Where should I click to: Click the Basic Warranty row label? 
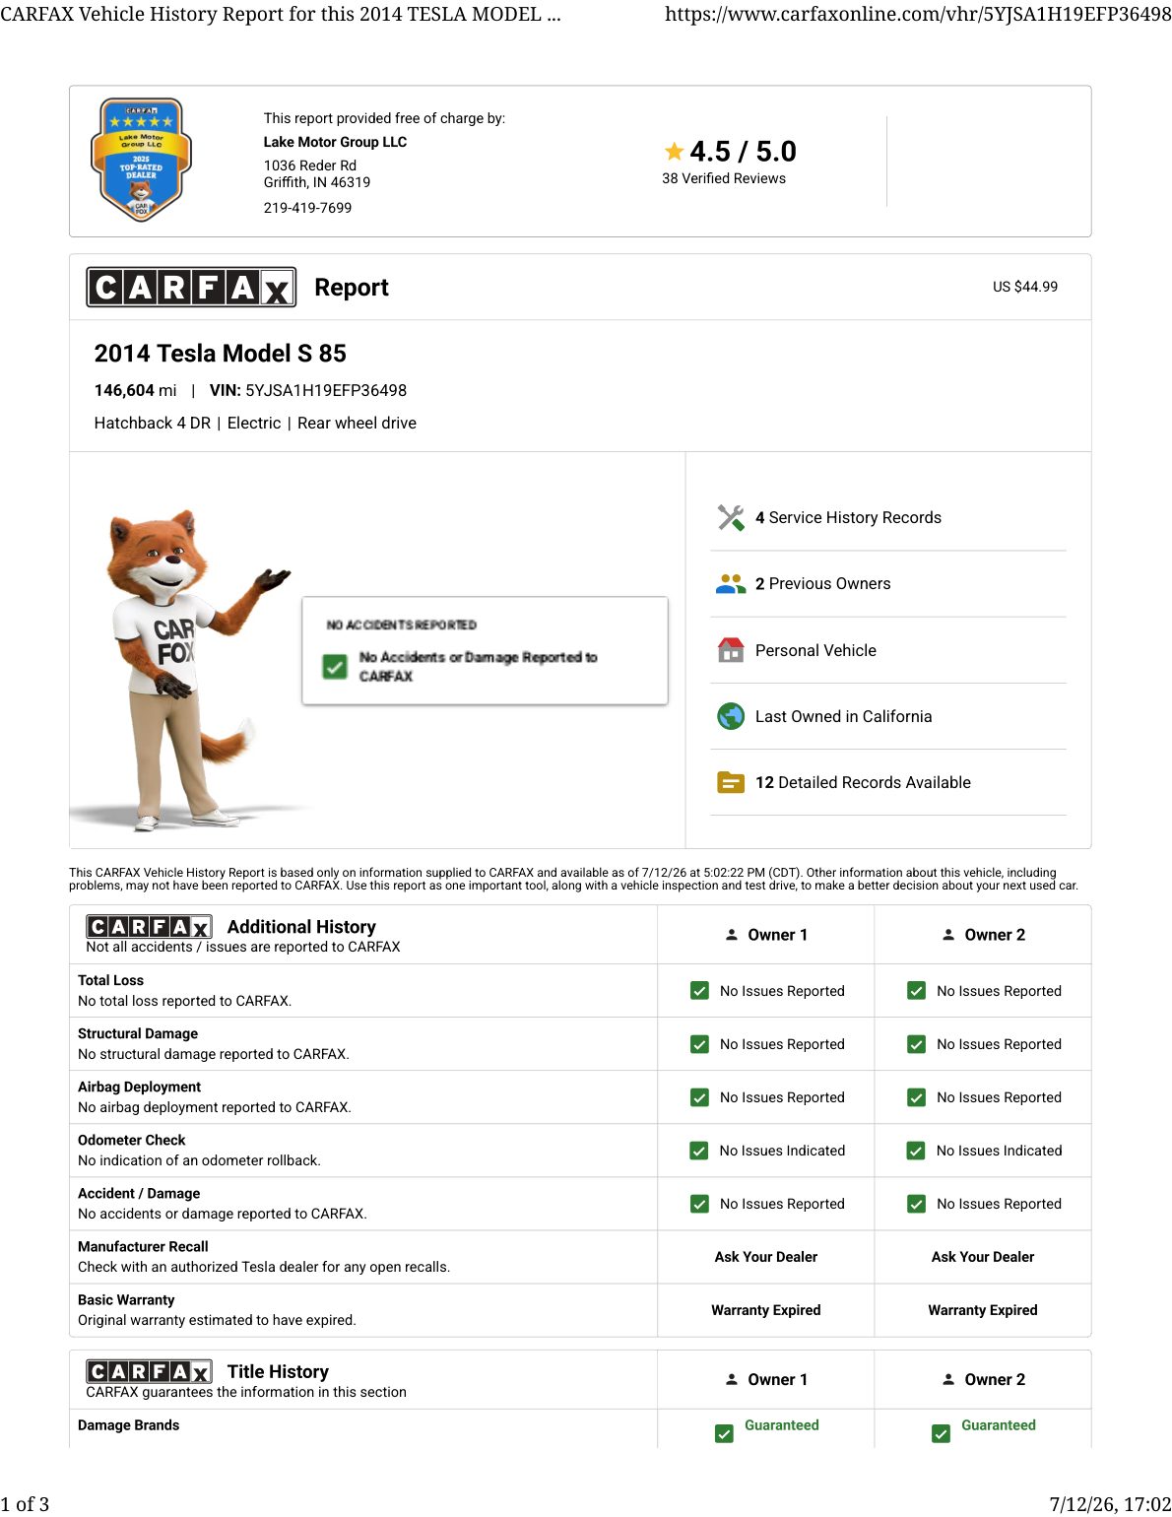[x=126, y=1300]
